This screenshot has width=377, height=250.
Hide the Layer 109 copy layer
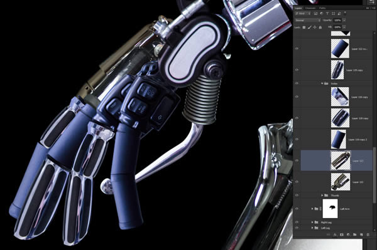click(x=297, y=70)
